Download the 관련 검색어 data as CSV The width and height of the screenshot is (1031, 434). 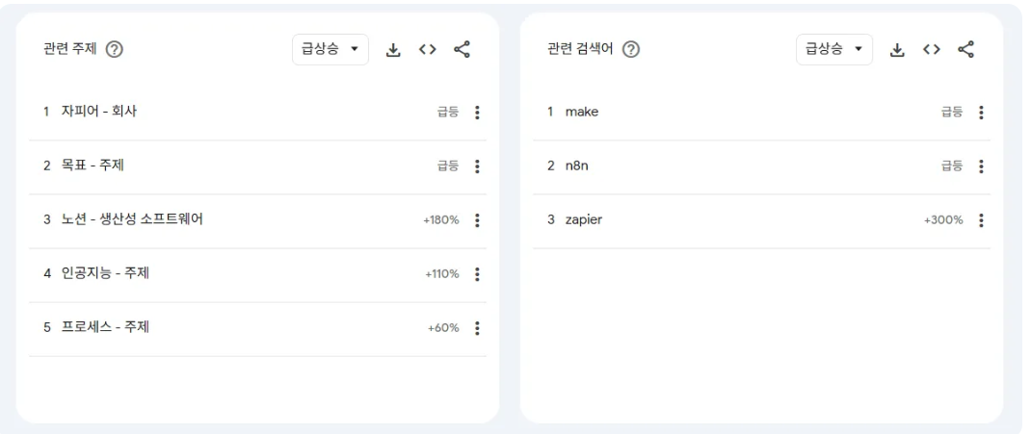coord(897,50)
